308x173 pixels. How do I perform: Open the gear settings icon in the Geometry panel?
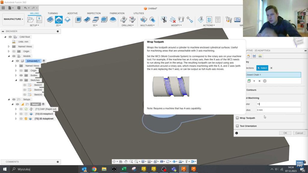pos(264,81)
